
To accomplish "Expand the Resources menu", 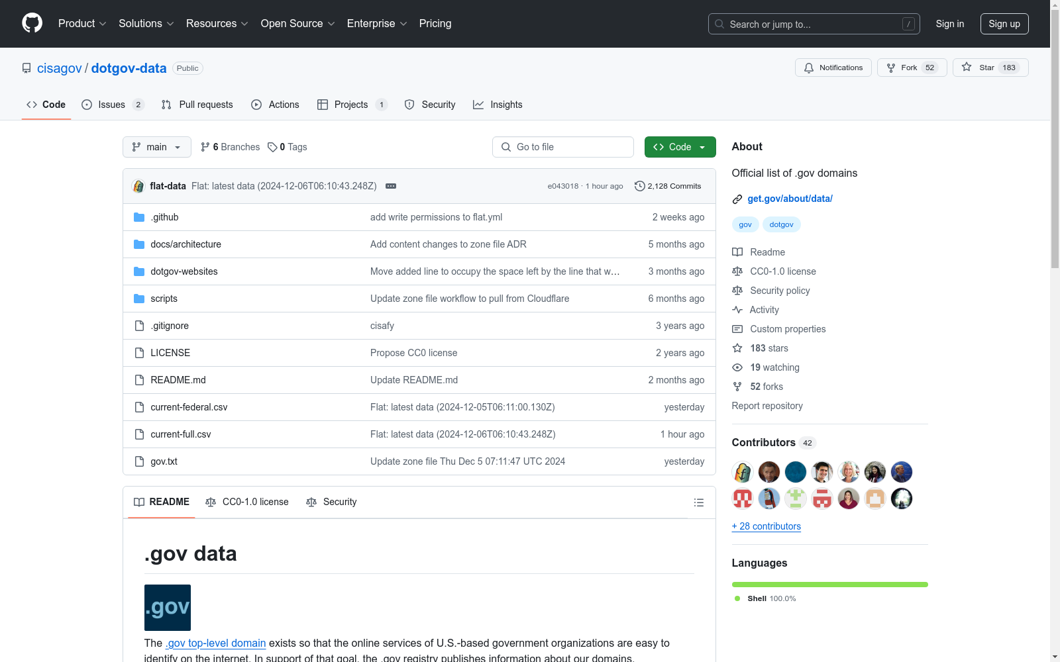I will pyautogui.click(x=217, y=24).
